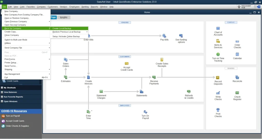Open Chart of Accounts icon
The image size is (262, 139).
coord(218,29)
